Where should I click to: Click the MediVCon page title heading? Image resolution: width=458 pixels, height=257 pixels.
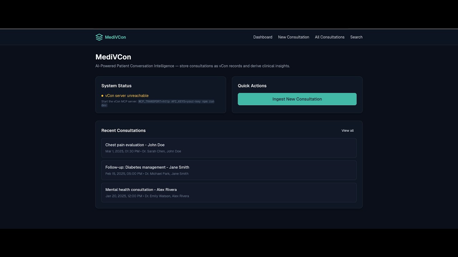113,57
